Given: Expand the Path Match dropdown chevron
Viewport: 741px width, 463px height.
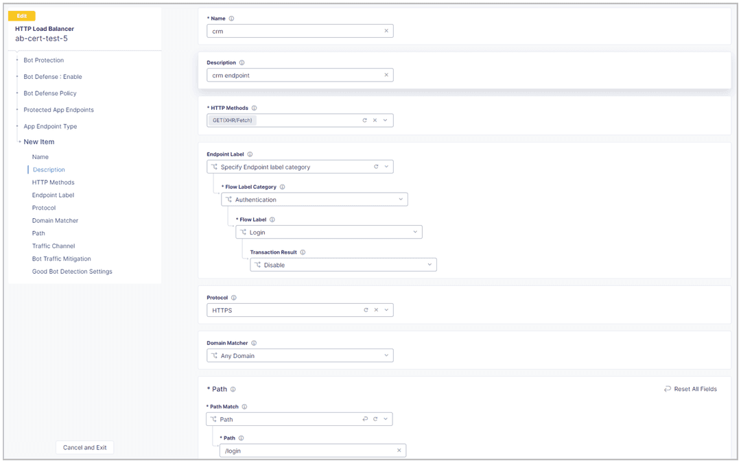Looking at the screenshot, I should pos(386,418).
